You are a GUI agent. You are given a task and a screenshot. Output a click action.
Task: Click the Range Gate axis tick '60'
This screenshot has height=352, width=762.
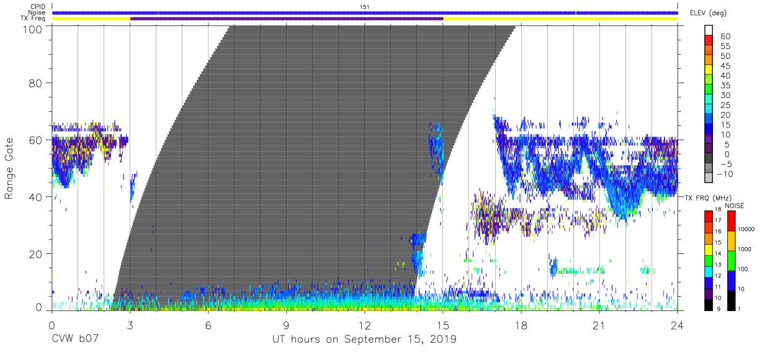click(37, 140)
